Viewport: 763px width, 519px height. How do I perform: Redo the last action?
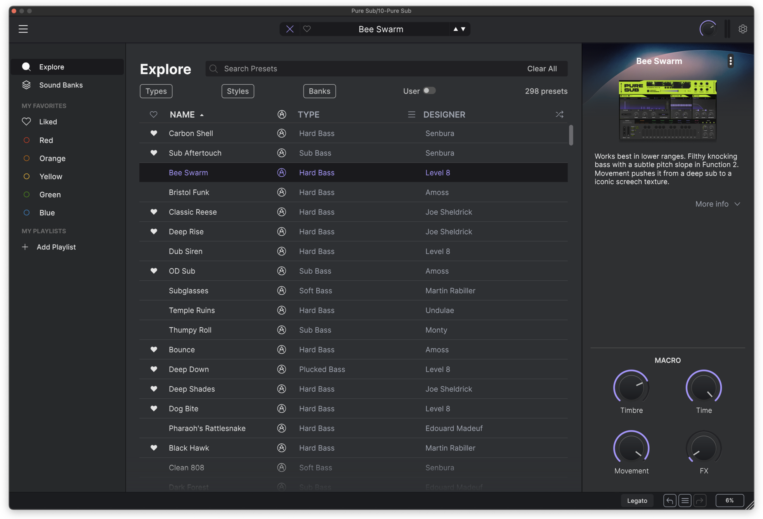[700, 500]
